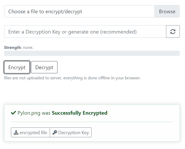Click the generate random key refresh icon
185x149 pixels.
[173, 31]
